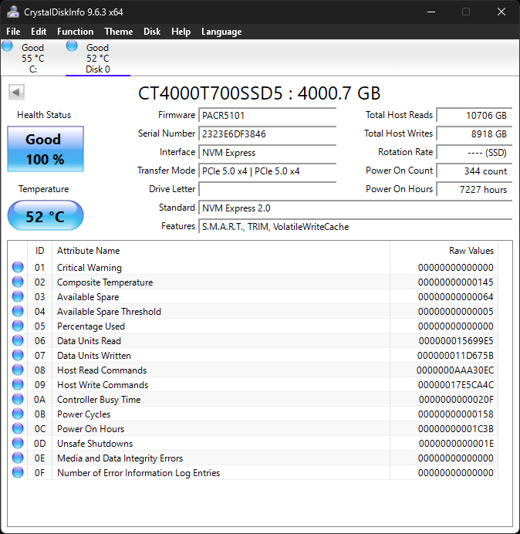Click the status orb for Host Read Commands

pyautogui.click(x=18, y=370)
